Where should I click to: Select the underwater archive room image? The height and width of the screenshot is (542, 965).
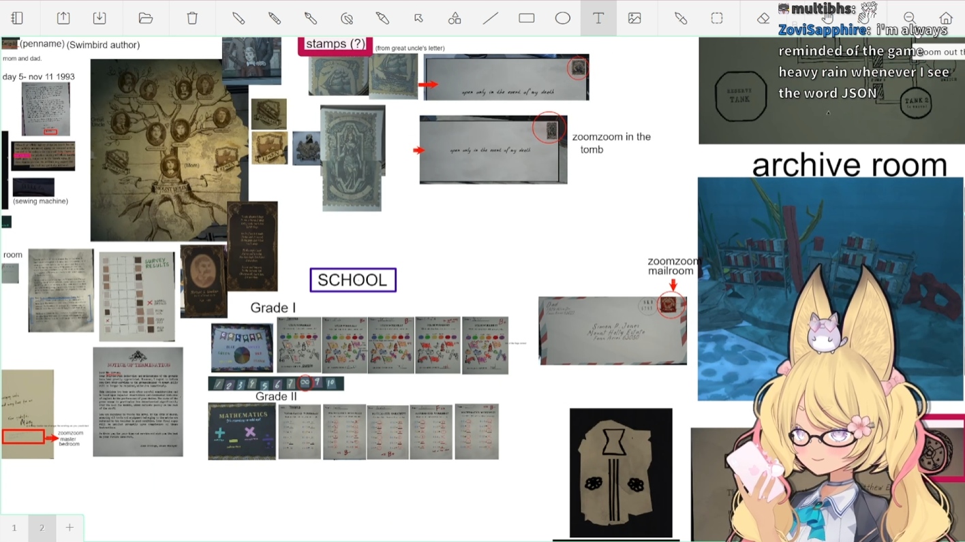pyautogui.click(x=830, y=289)
